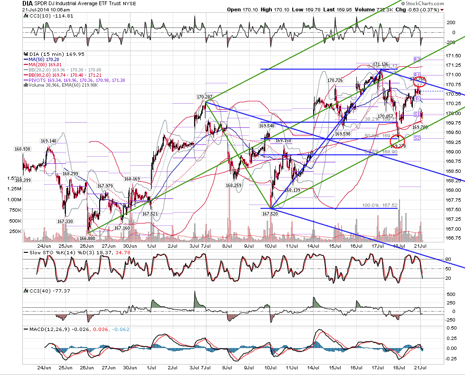Image resolution: width=465 pixels, height=375 pixels.
Task: Click the 100.0%: 167.52 Fibonacci label
Action: pyautogui.click(x=380, y=205)
